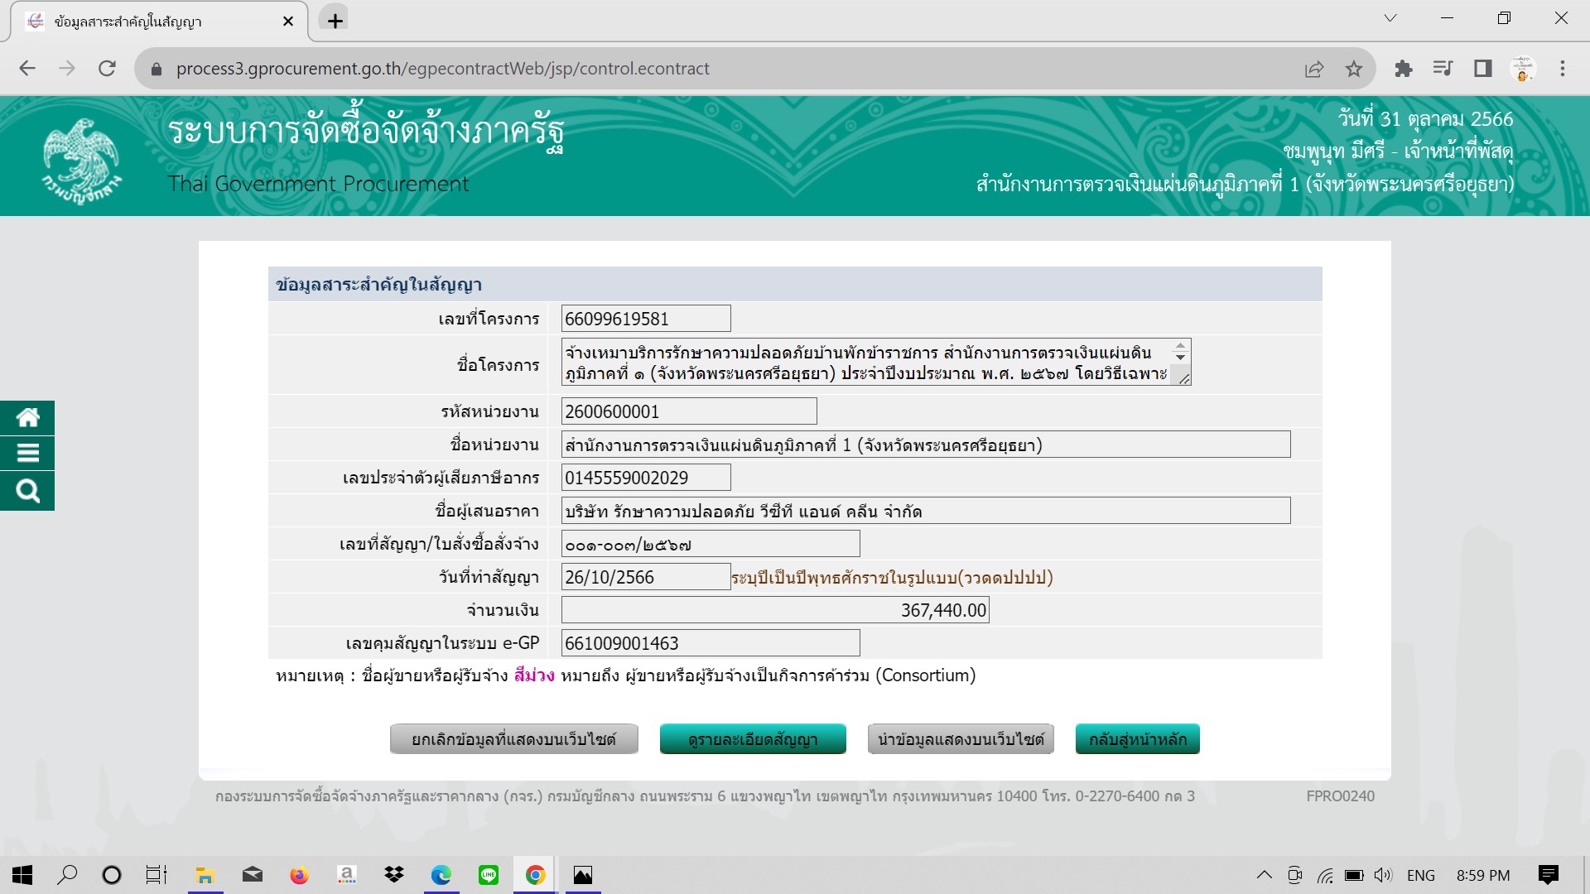The image size is (1590, 894).
Task: Open the browser extensions puzzle icon
Action: pos(1404,69)
